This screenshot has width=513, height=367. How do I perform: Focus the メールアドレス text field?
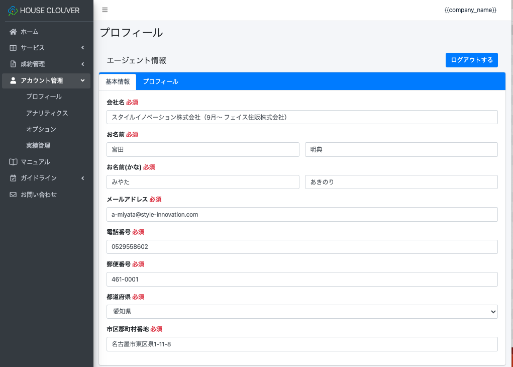point(302,214)
